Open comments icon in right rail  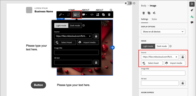[192, 22]
